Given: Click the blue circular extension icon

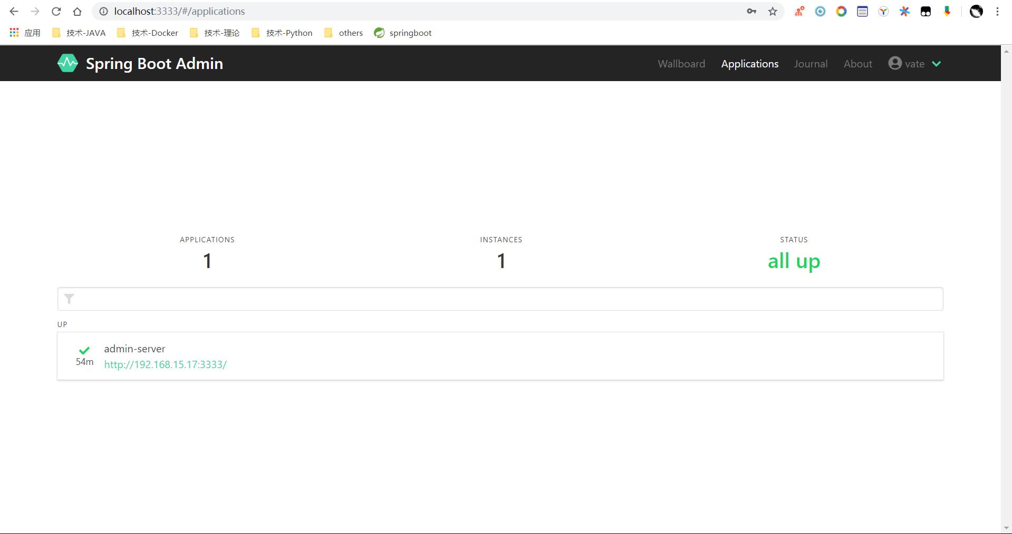Looking at the screenshot, I should click(x=820, y=11).
